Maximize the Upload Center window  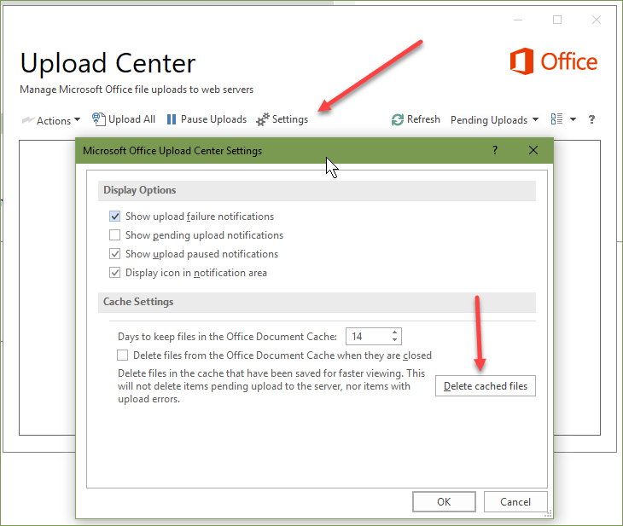coord(557,20)
